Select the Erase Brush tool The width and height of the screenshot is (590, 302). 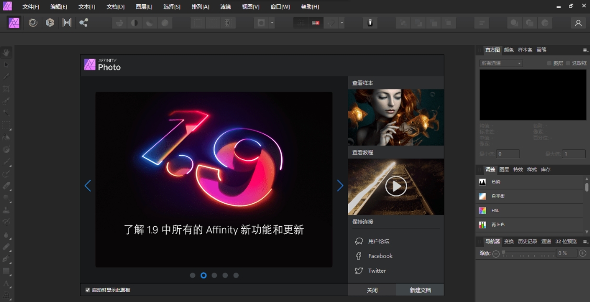[x=6, y=186]
